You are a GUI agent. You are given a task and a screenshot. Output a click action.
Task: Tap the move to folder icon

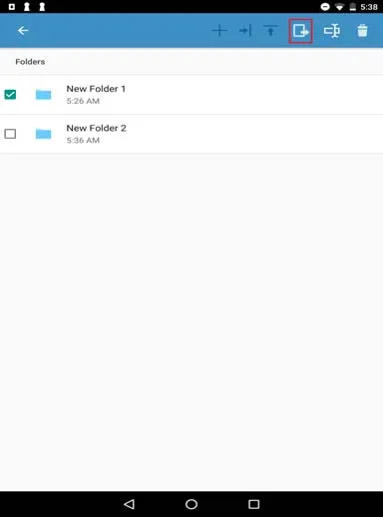point(300,31)
